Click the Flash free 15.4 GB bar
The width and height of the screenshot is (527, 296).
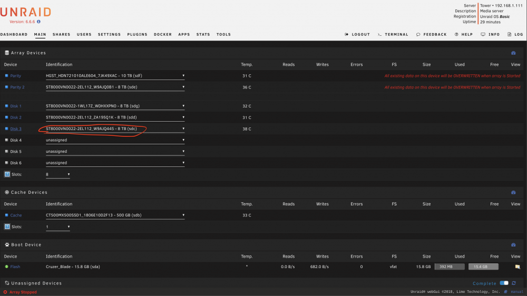pos(483,267)
